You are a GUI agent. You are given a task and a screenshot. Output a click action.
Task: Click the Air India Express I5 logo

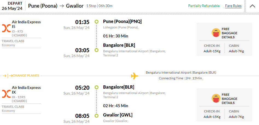[x=6, y=28]
